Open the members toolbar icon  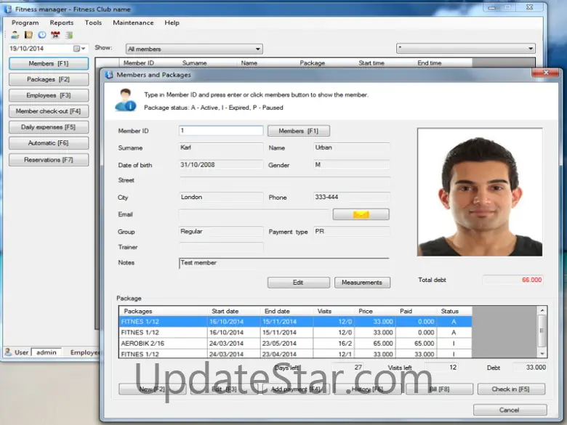tap(15, 35)
